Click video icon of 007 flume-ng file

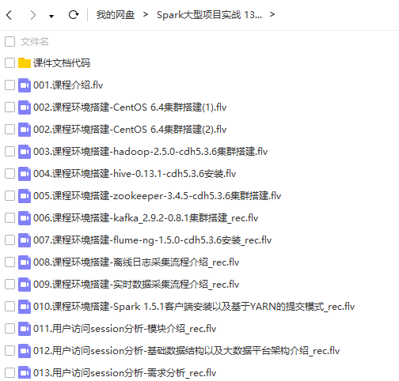tap(25, 240)
